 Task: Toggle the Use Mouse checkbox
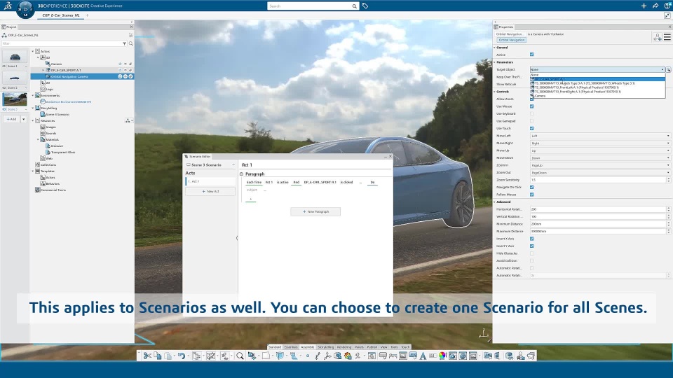click(532, 106)
